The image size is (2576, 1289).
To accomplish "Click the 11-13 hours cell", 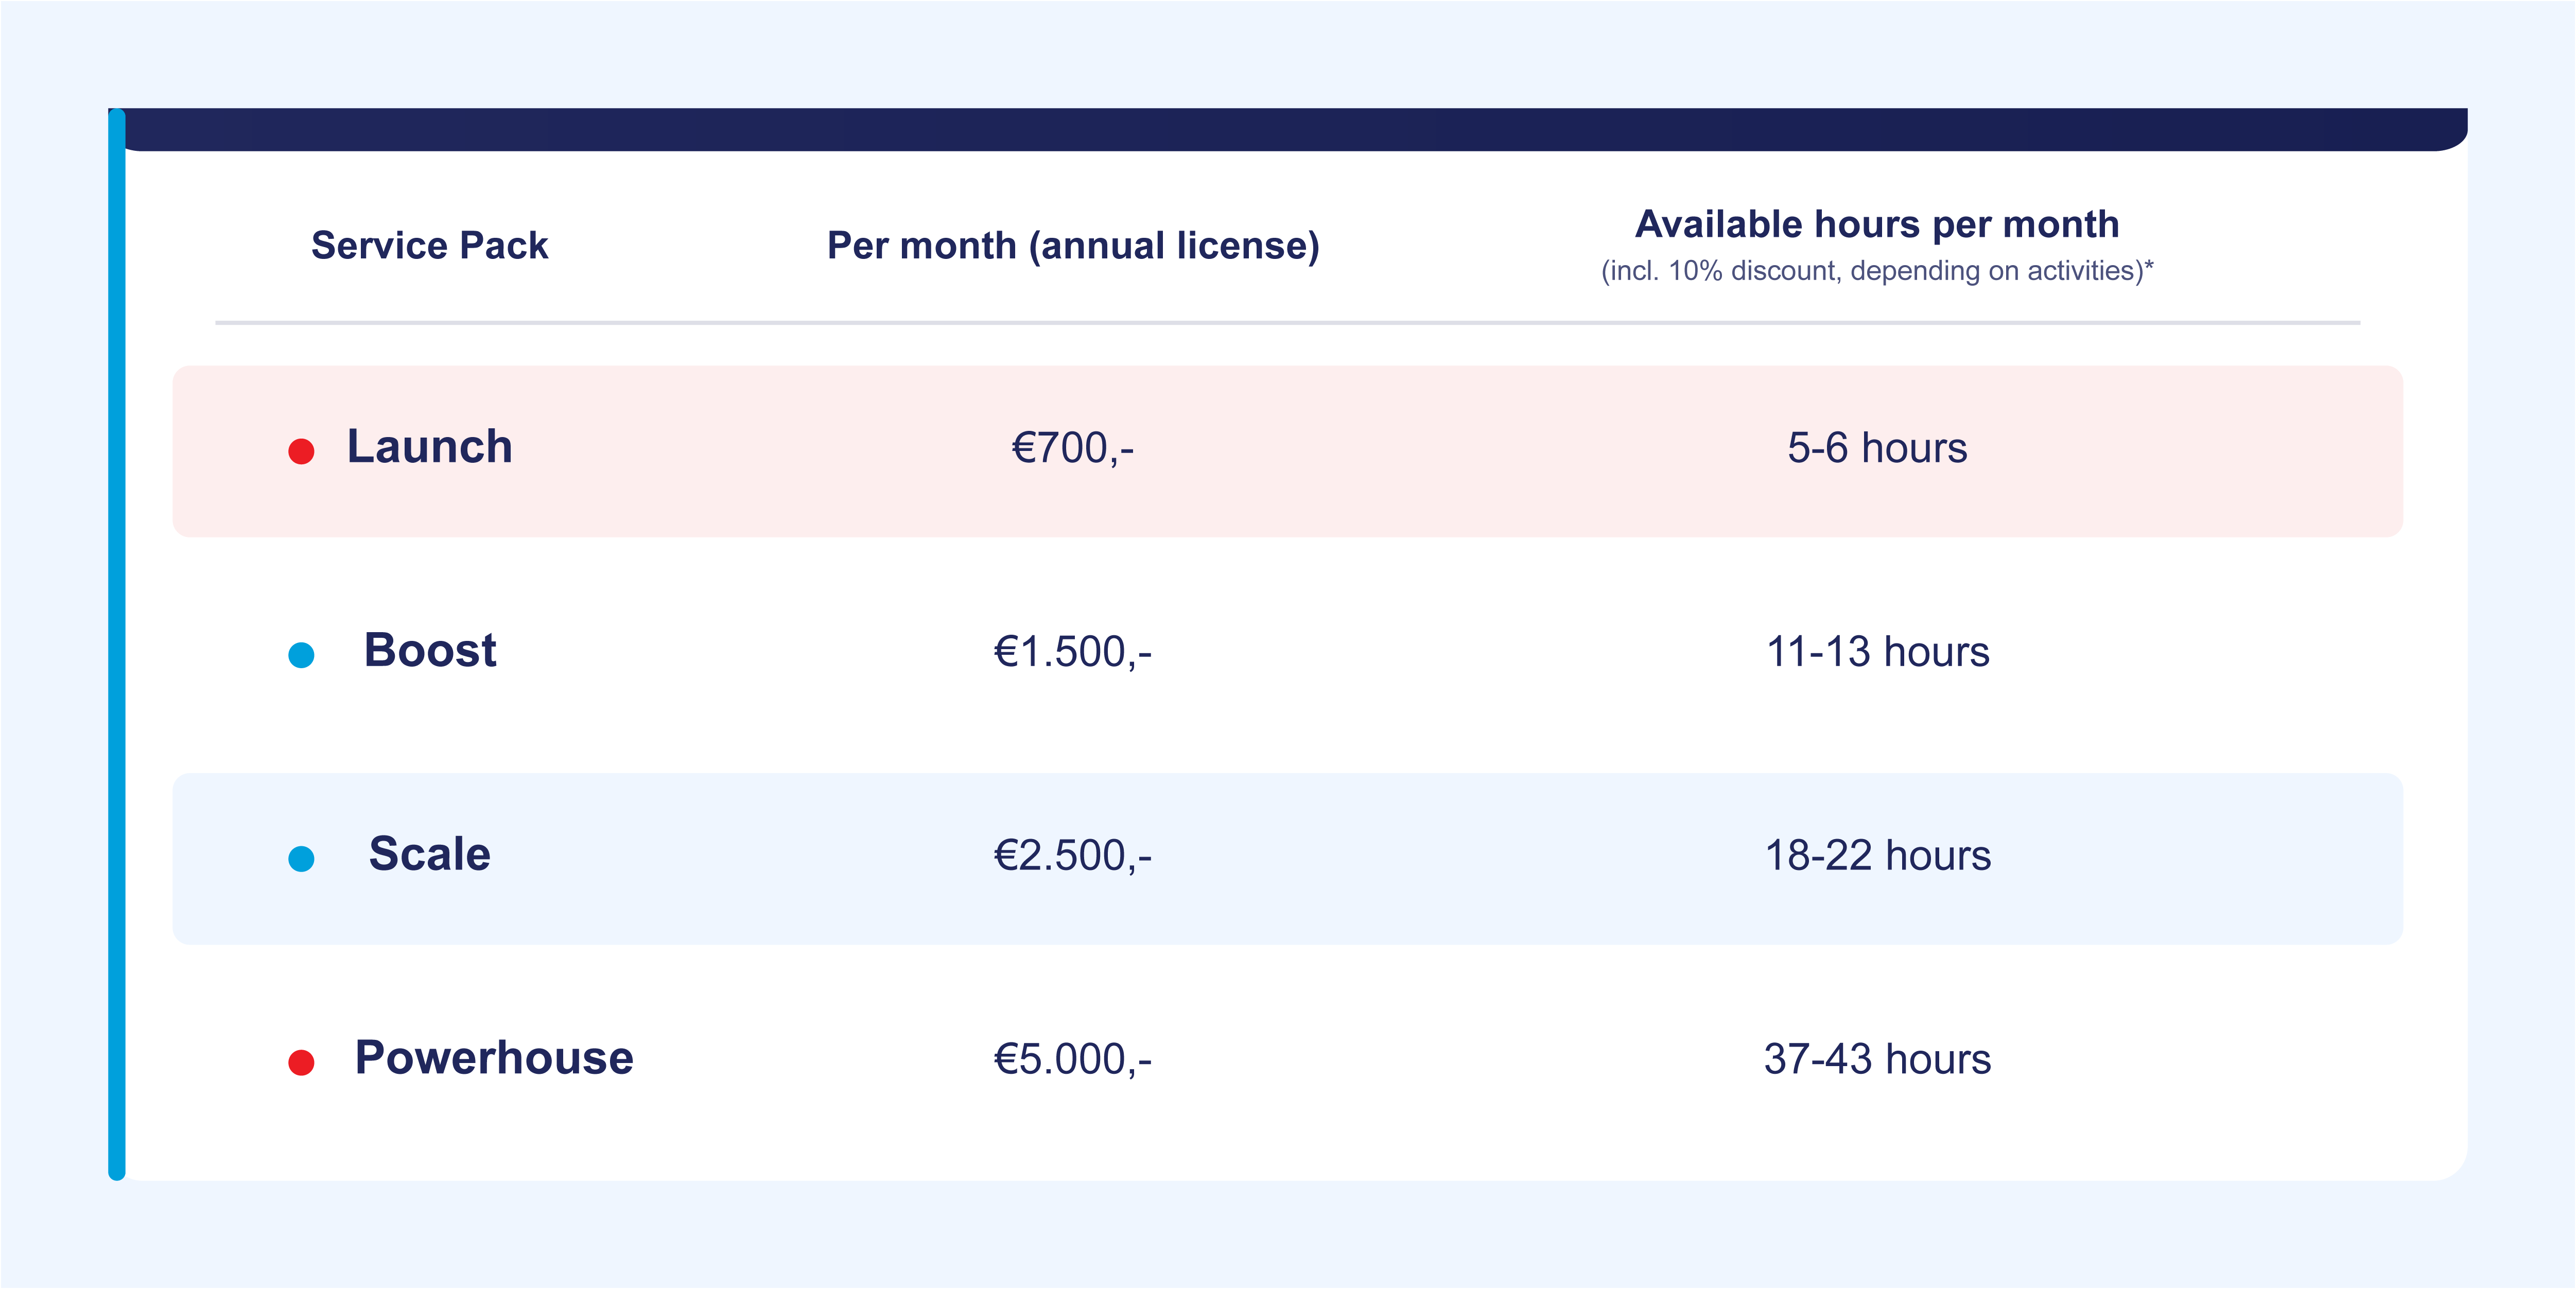I will 1877,652.
